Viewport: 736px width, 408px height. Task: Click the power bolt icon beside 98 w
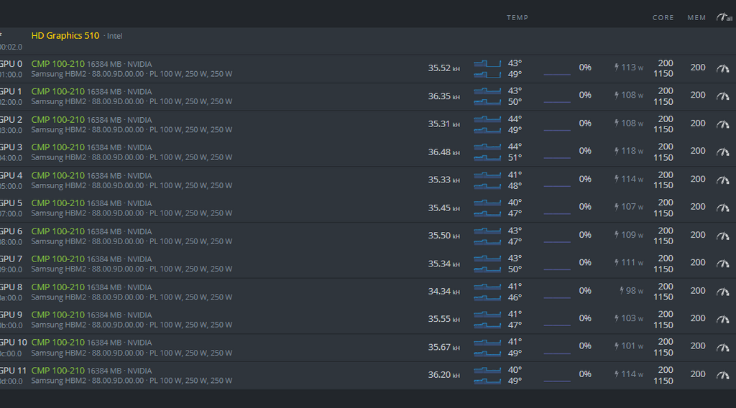coord(621,291)
